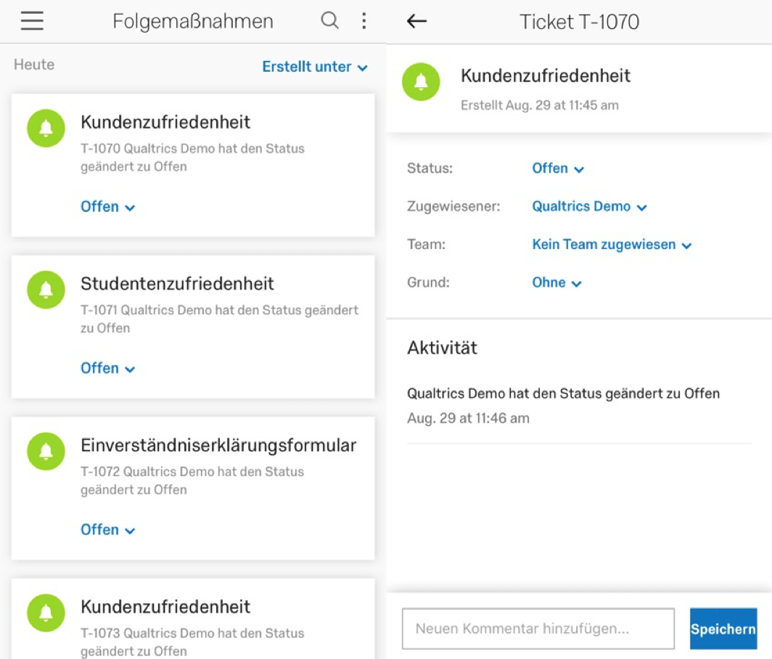
Task: Open the Einverständniserklärungsformular card title
Action: (x=218, y=445)
